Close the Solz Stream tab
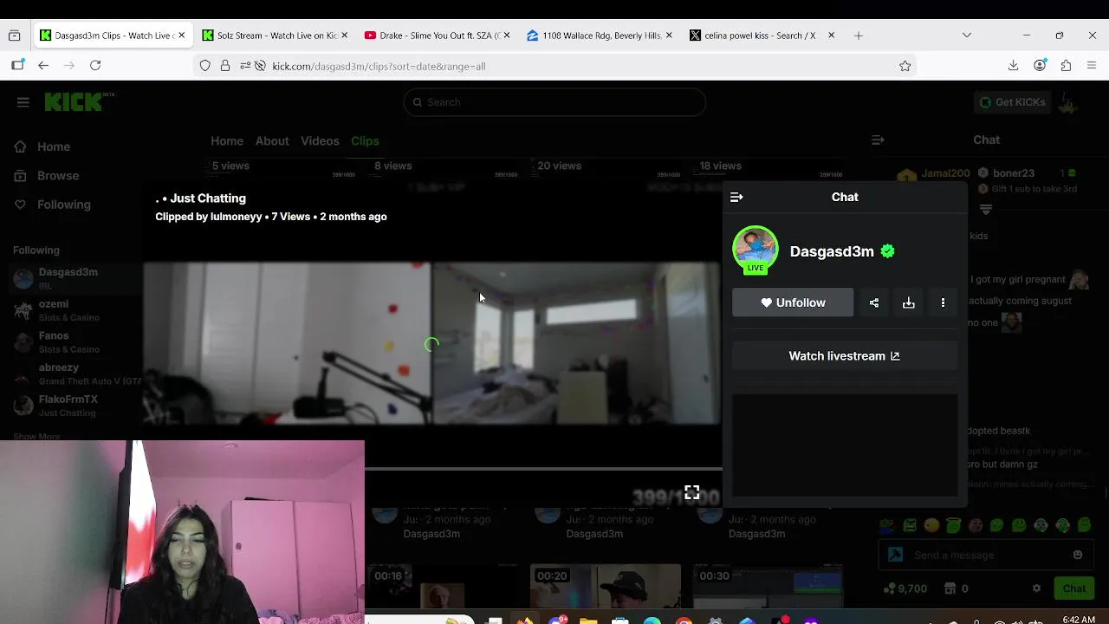The height and width of the screenshot is (624, 1109). pos(344,36)
